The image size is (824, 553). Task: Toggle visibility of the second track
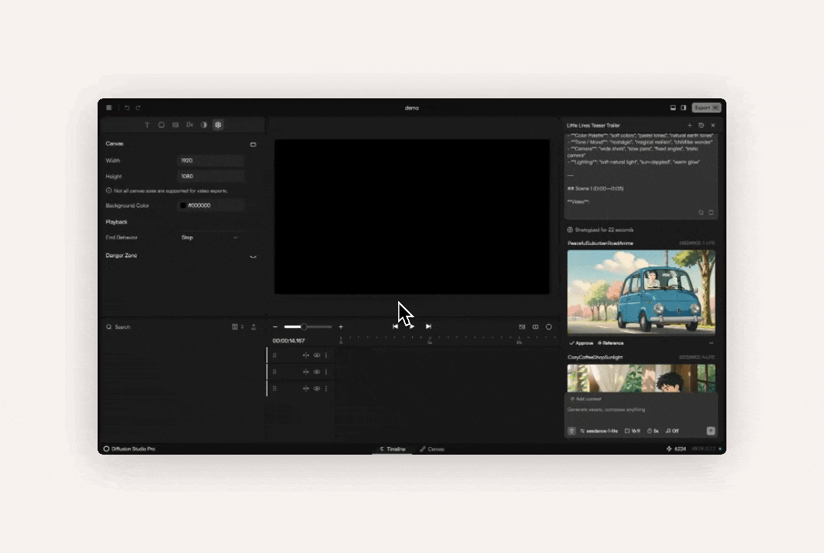317,372
